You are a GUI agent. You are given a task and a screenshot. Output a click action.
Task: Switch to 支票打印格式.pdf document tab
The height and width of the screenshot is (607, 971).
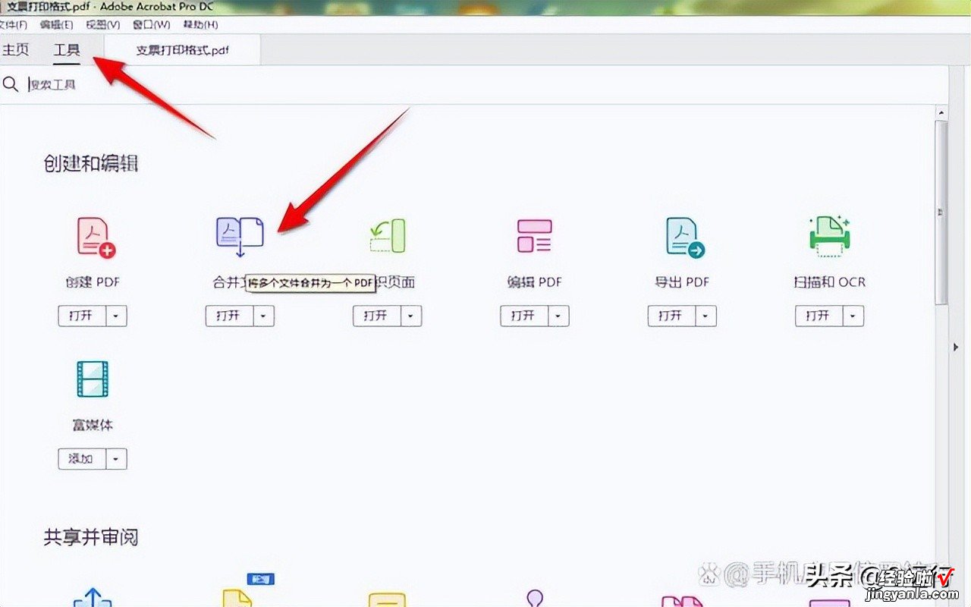(x=182, y=51)
